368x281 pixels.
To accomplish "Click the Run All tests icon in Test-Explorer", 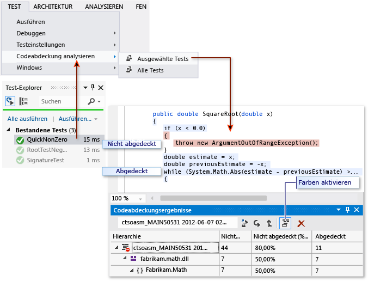I will pos(10,101).
